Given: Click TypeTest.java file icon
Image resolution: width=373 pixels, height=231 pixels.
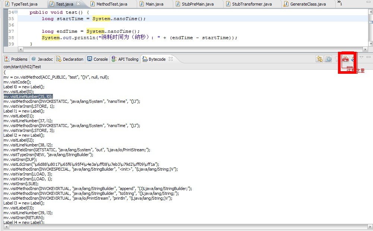Looking at the screenshot, I should click(x=7, y=4).
